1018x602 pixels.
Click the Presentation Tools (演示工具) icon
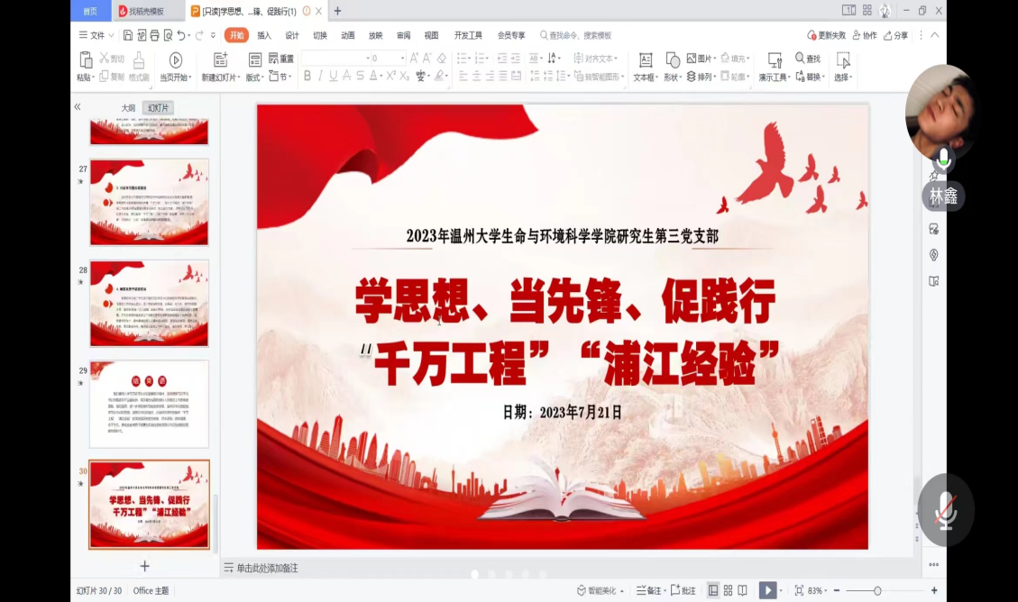click(x=774, y=59)
